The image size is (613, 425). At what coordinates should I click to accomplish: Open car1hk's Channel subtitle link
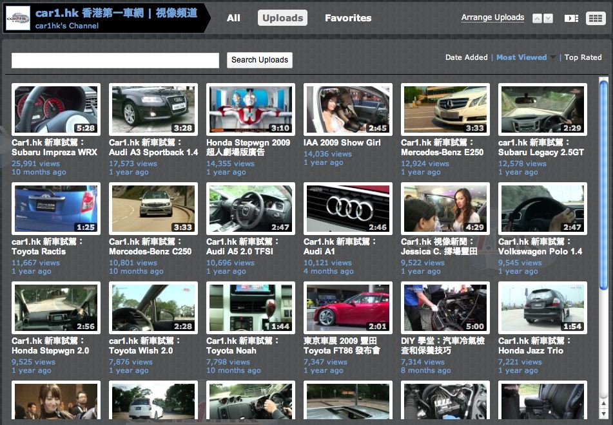pyautogui.click(x=67, y=26)
